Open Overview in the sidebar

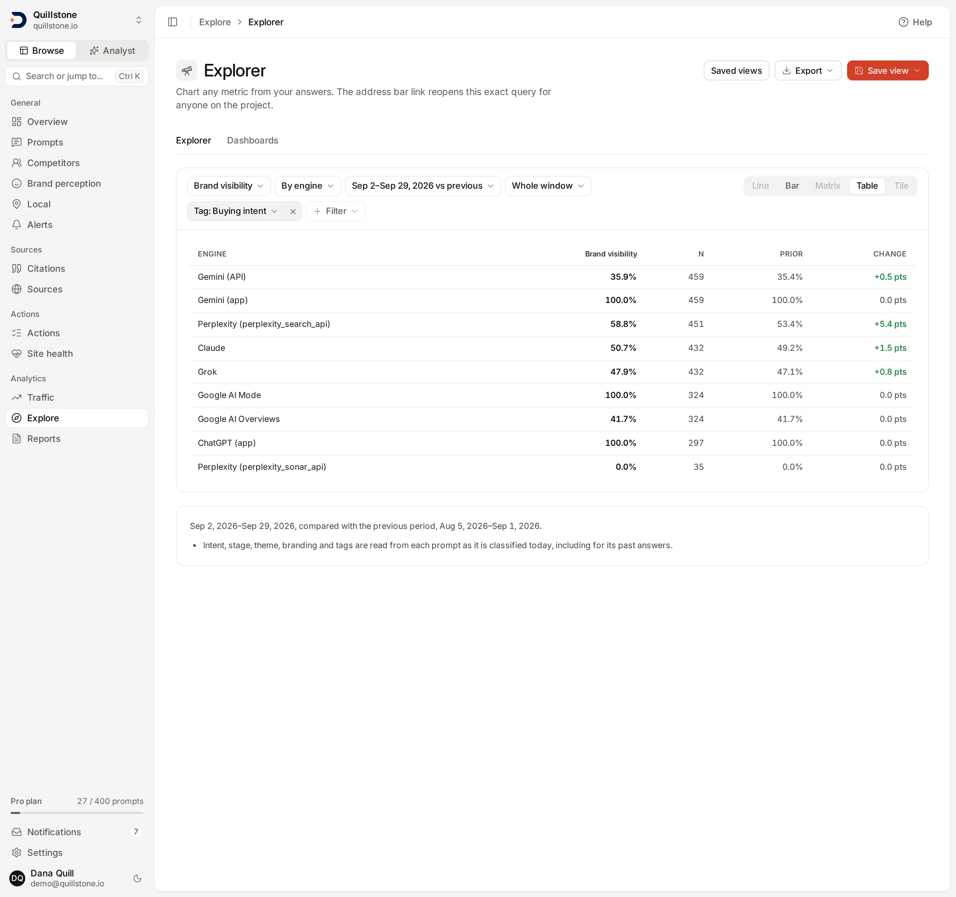click(x=77, y=122)
